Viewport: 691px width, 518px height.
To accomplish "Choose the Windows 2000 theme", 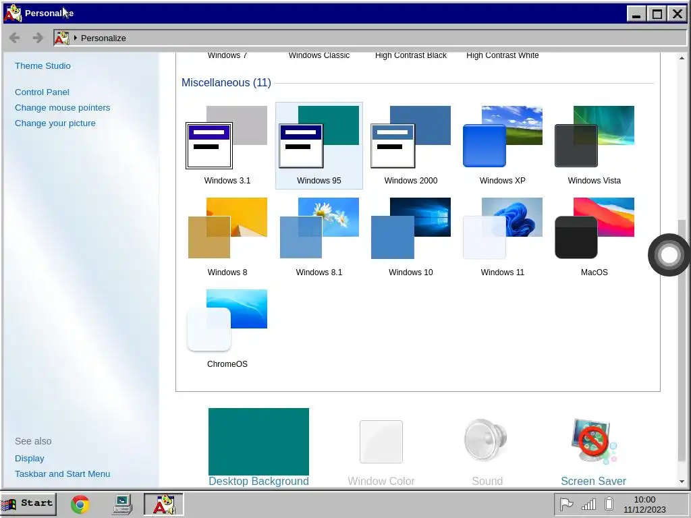I will (x=411, y=146).
